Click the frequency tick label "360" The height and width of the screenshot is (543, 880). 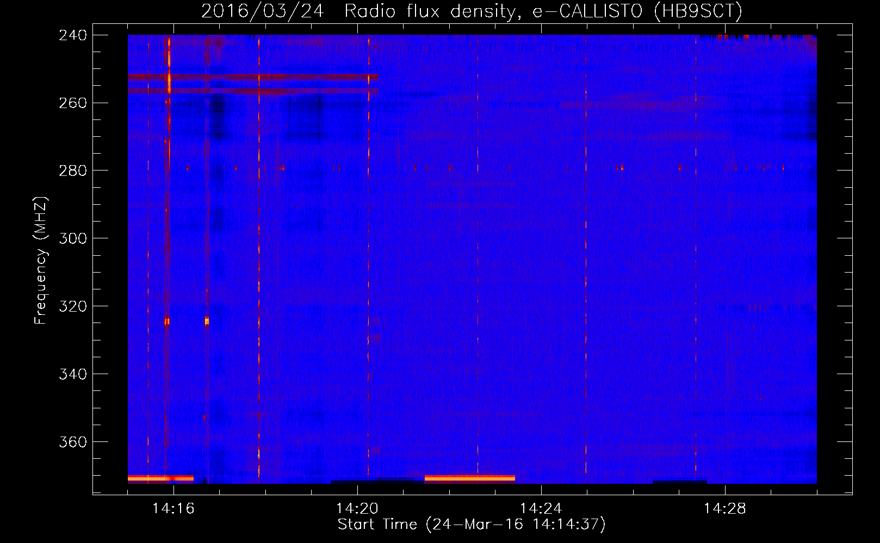click(73, 443)
